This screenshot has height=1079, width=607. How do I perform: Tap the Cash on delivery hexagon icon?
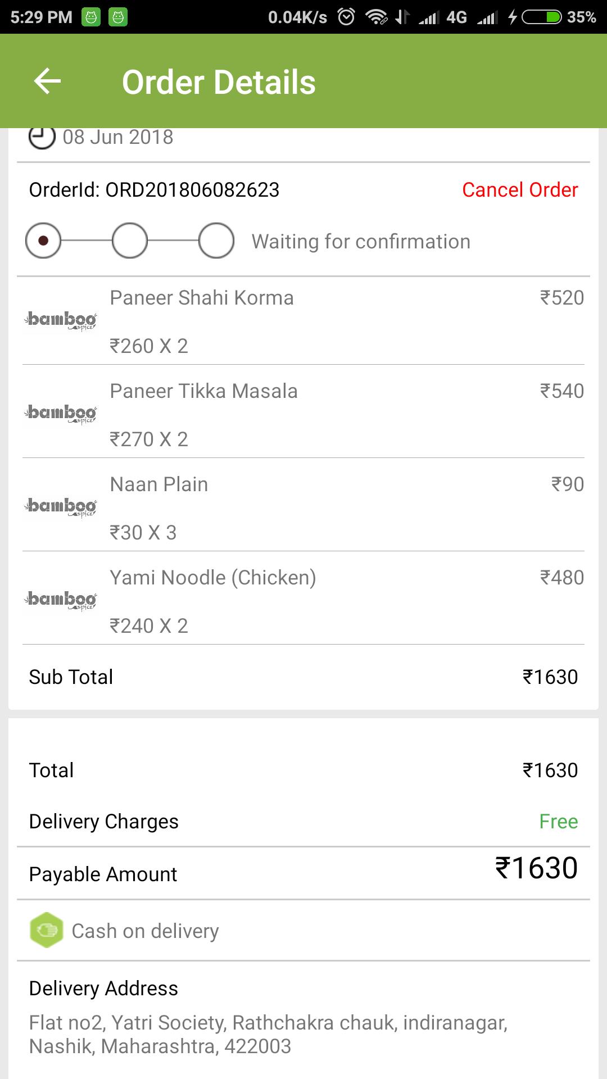click(x=47, y=930)
